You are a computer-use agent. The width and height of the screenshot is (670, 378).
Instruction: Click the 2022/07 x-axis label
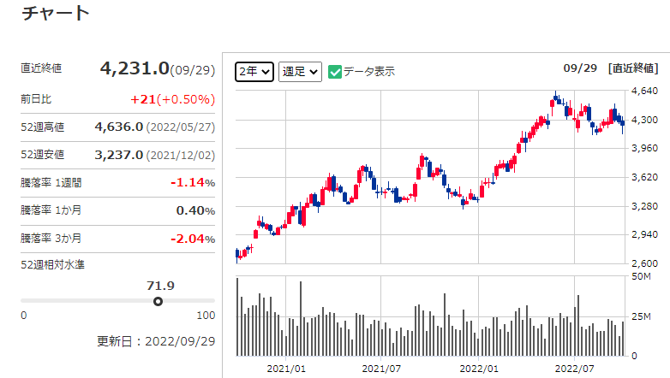coord(575,369)
